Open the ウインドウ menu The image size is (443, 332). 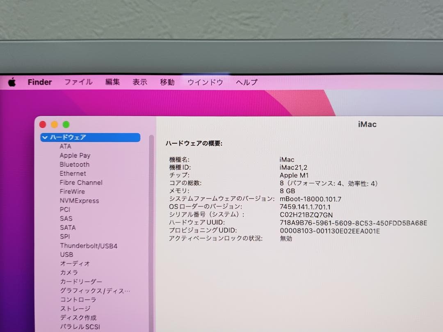click(x=206, y=82)
